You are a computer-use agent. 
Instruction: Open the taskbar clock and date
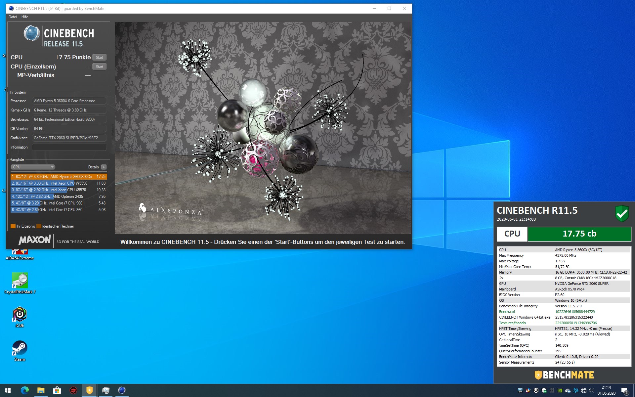pos(606,390)
